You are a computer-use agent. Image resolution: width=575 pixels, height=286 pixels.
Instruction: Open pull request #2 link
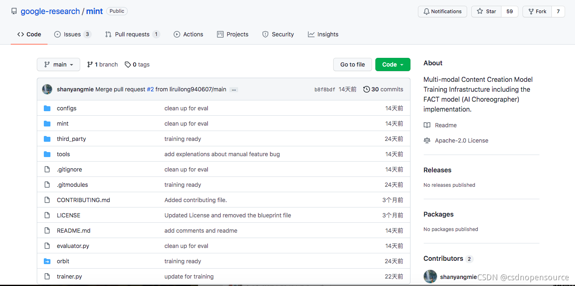(150, 89)
